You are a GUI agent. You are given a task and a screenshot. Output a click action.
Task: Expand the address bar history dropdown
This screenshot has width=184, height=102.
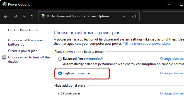point(124,16)
